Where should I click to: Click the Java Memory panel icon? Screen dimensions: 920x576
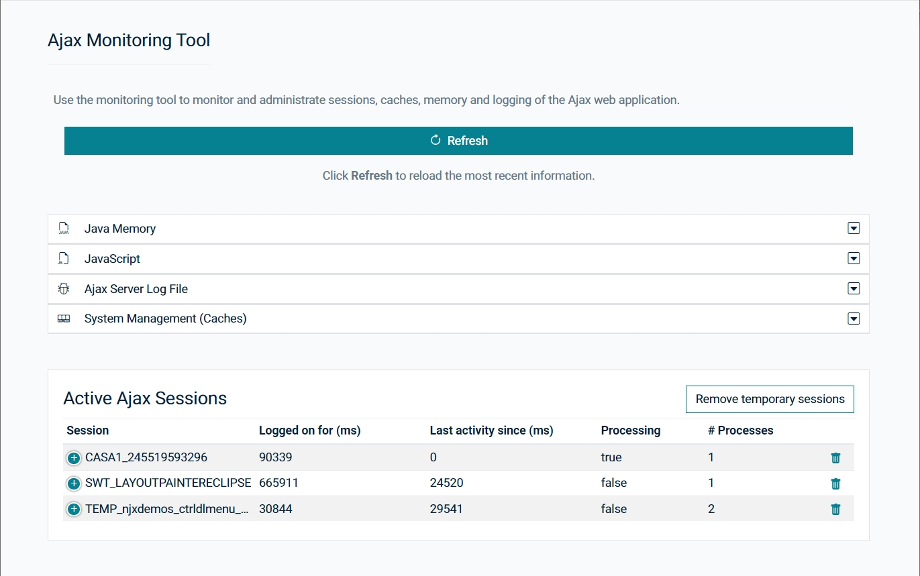(x=63, y=228)
